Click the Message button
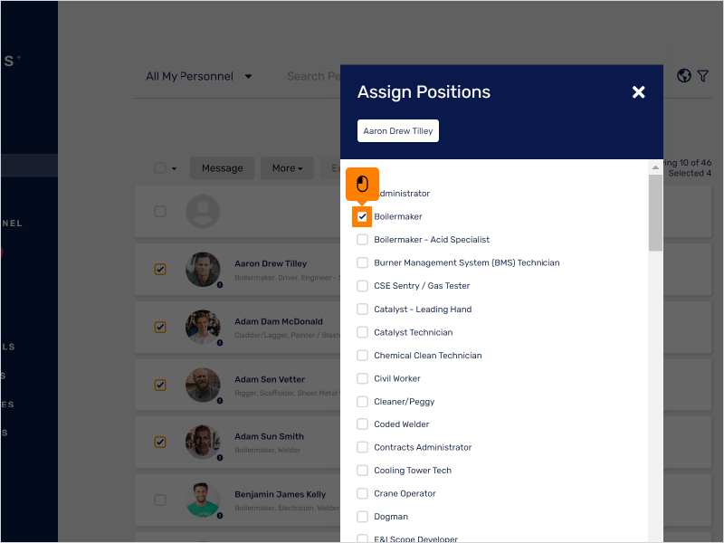The width and height of the screenshot is (724, 543). pyautogui.click(x=222, y=167)
